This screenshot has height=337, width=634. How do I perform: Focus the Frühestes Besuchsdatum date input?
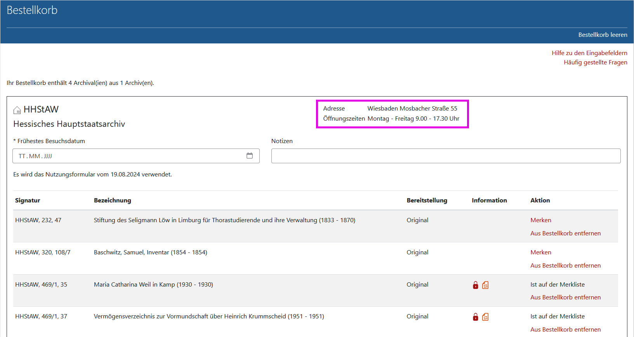(136, 156)
